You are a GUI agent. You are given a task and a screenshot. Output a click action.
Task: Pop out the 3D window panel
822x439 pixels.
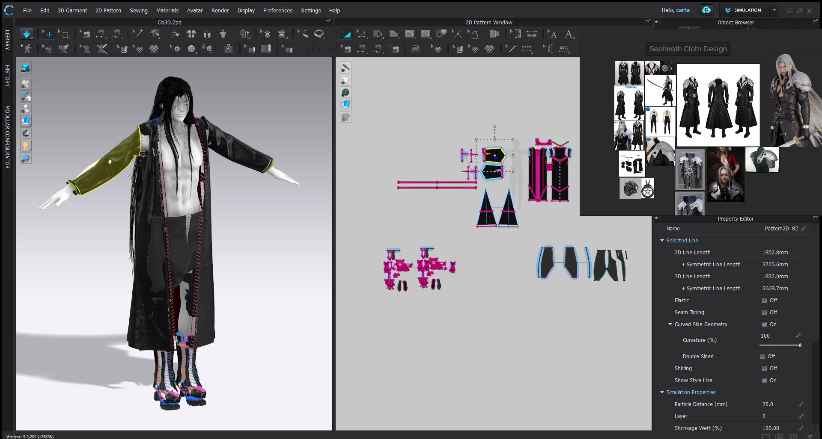(328, 21)
